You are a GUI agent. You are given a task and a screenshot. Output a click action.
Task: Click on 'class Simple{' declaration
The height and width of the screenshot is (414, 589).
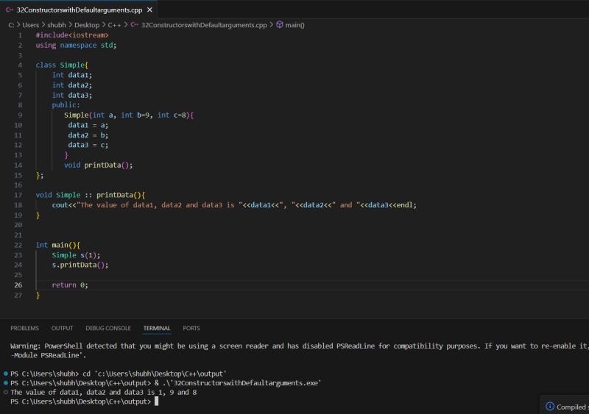(x=62, y=65)
